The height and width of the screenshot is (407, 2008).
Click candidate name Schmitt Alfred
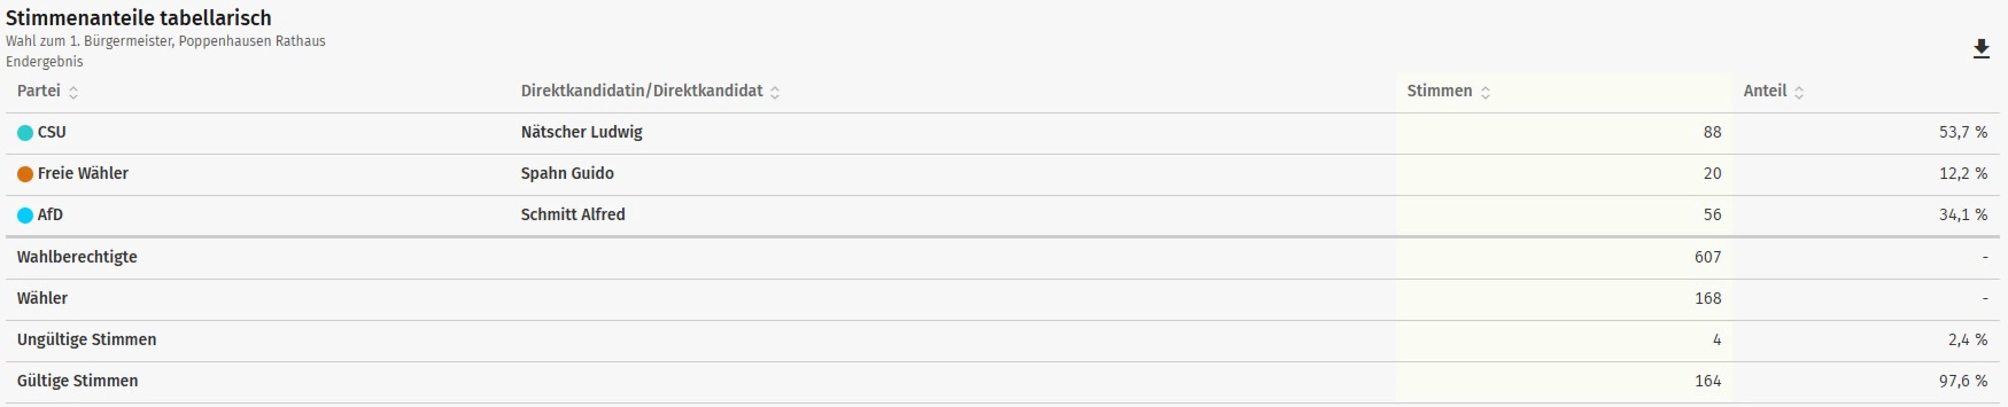[x=573, y=215]
